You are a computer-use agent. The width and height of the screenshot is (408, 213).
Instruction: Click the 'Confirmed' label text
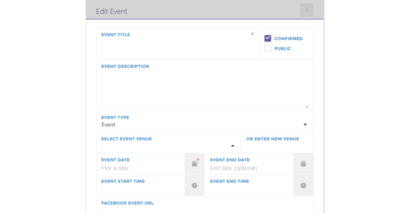click(288, 39)
